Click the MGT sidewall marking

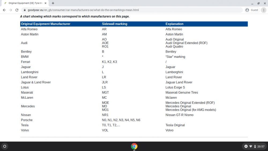105,93
